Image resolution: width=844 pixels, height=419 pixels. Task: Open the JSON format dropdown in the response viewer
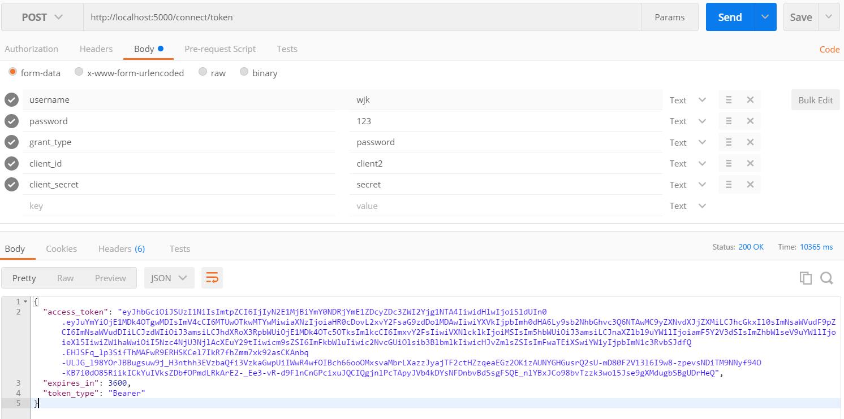click(169, 277)
